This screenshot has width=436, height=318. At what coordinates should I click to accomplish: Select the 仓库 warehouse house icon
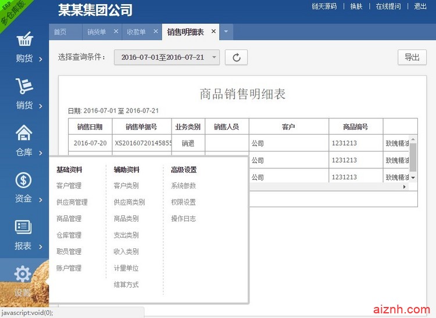tap(24, 133)
